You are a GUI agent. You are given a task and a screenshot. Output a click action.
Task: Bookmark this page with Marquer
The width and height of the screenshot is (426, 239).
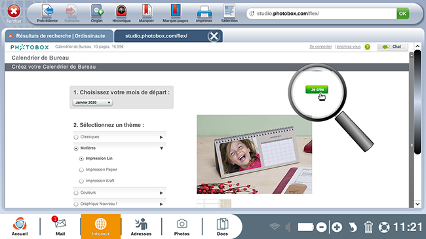click(146, 14)
